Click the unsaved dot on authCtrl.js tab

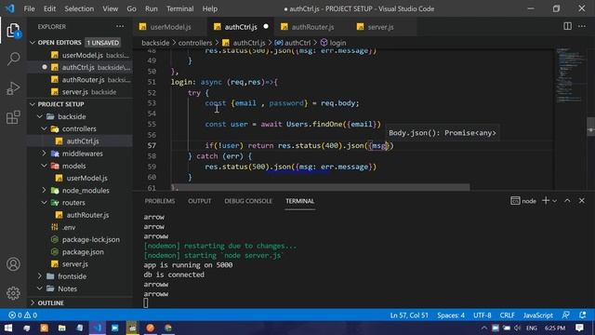266,27
